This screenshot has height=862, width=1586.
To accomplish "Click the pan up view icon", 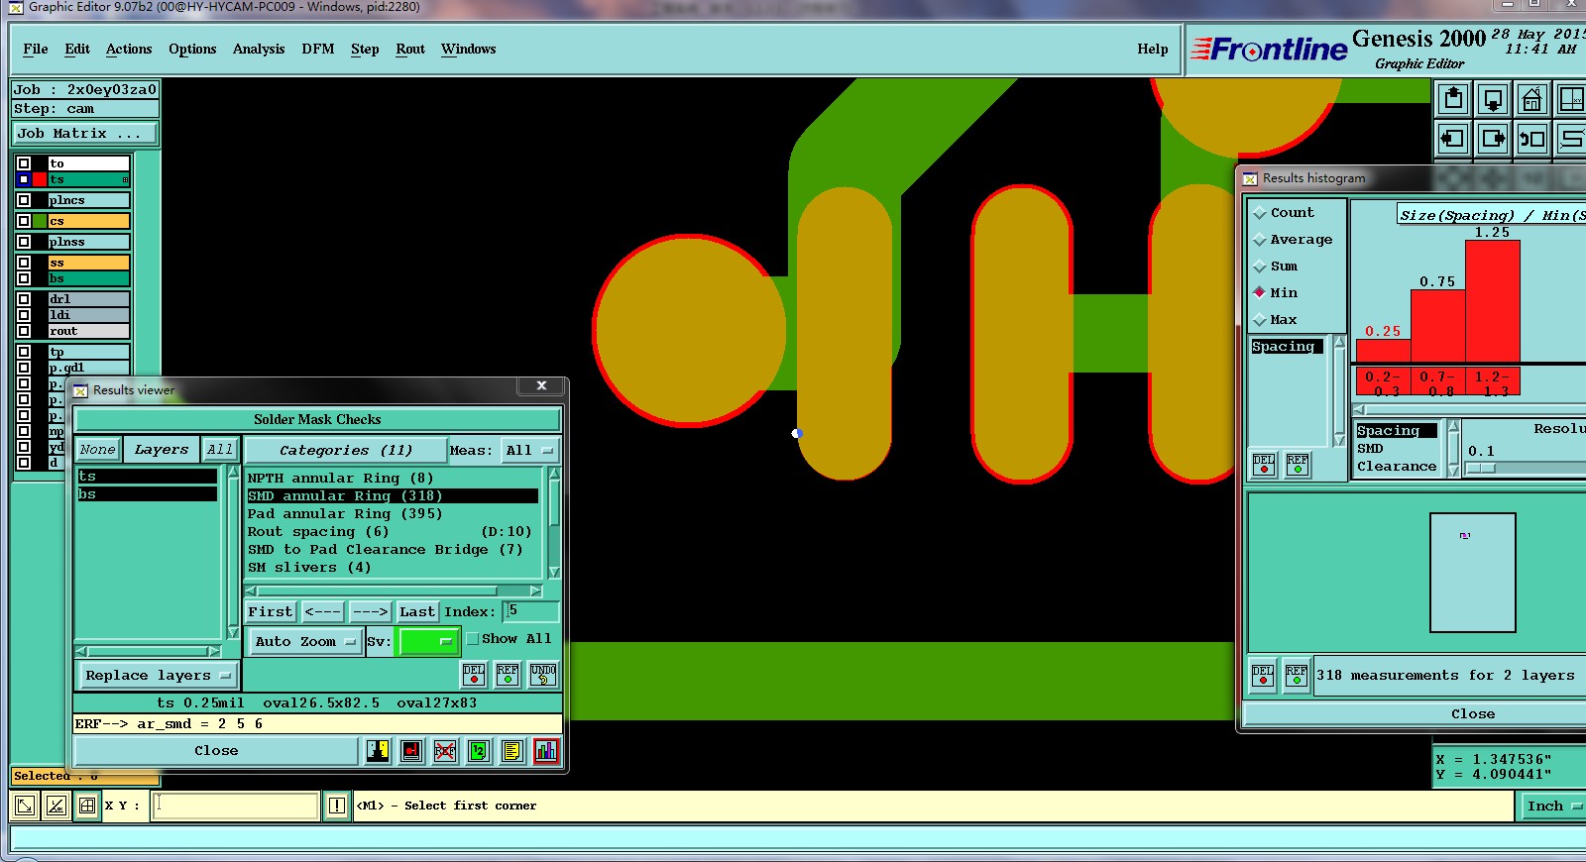I will pyautogui.click(x=1453, y=99).
